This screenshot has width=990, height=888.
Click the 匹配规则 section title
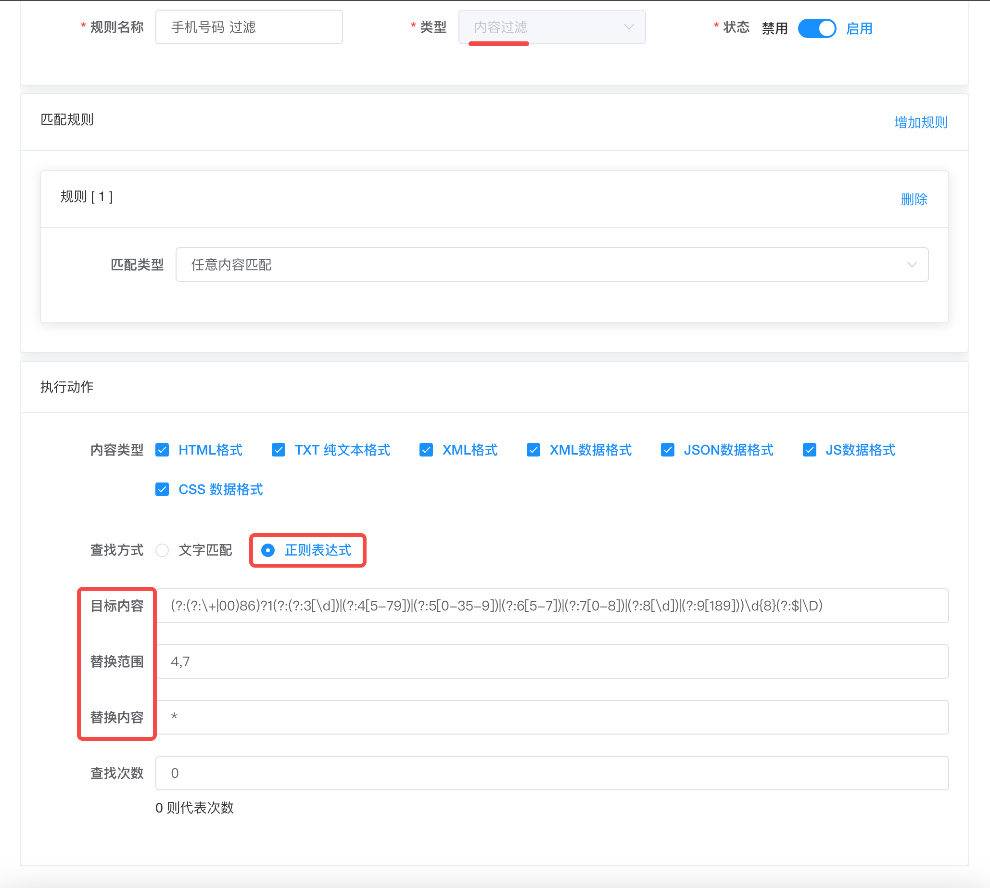point(67,119)
